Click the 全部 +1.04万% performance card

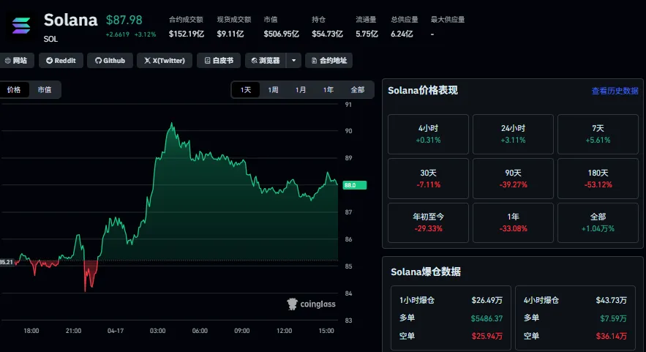click(x=598, y=222)
